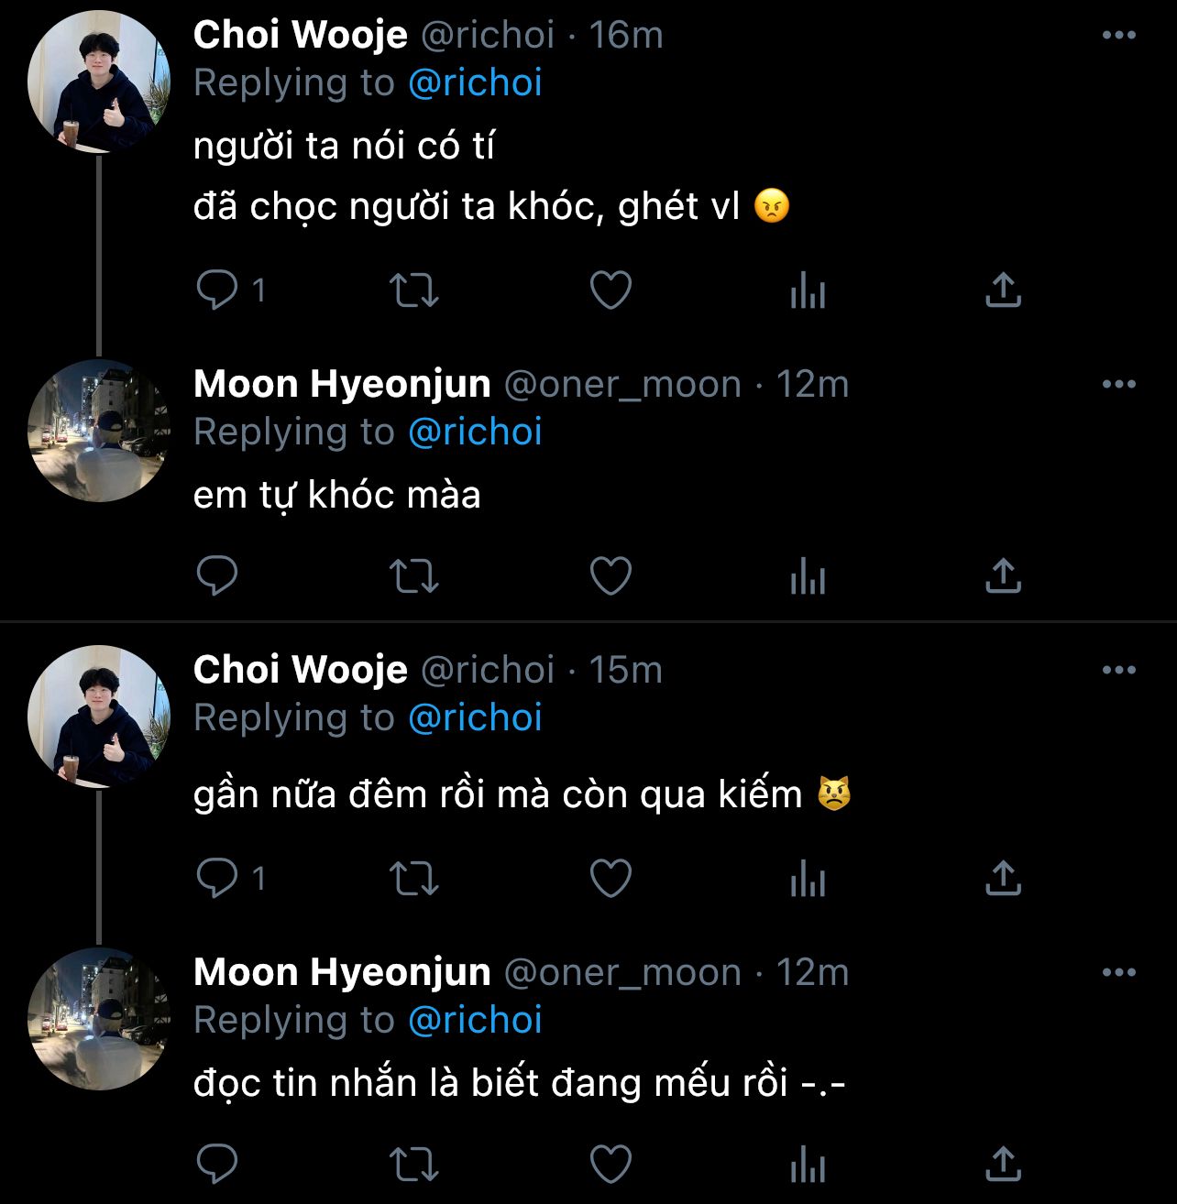Retweet Choi Wooje's 15m tweet
The width and height of the screenshot is (1177, 1204).
414,879
